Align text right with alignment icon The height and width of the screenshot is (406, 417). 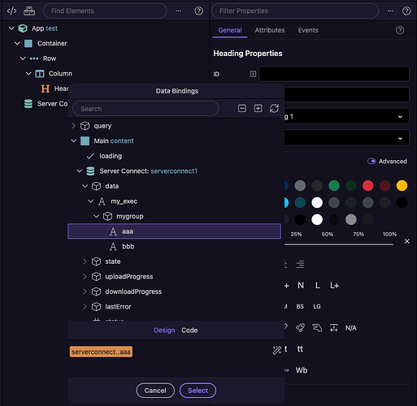point(300,264)
